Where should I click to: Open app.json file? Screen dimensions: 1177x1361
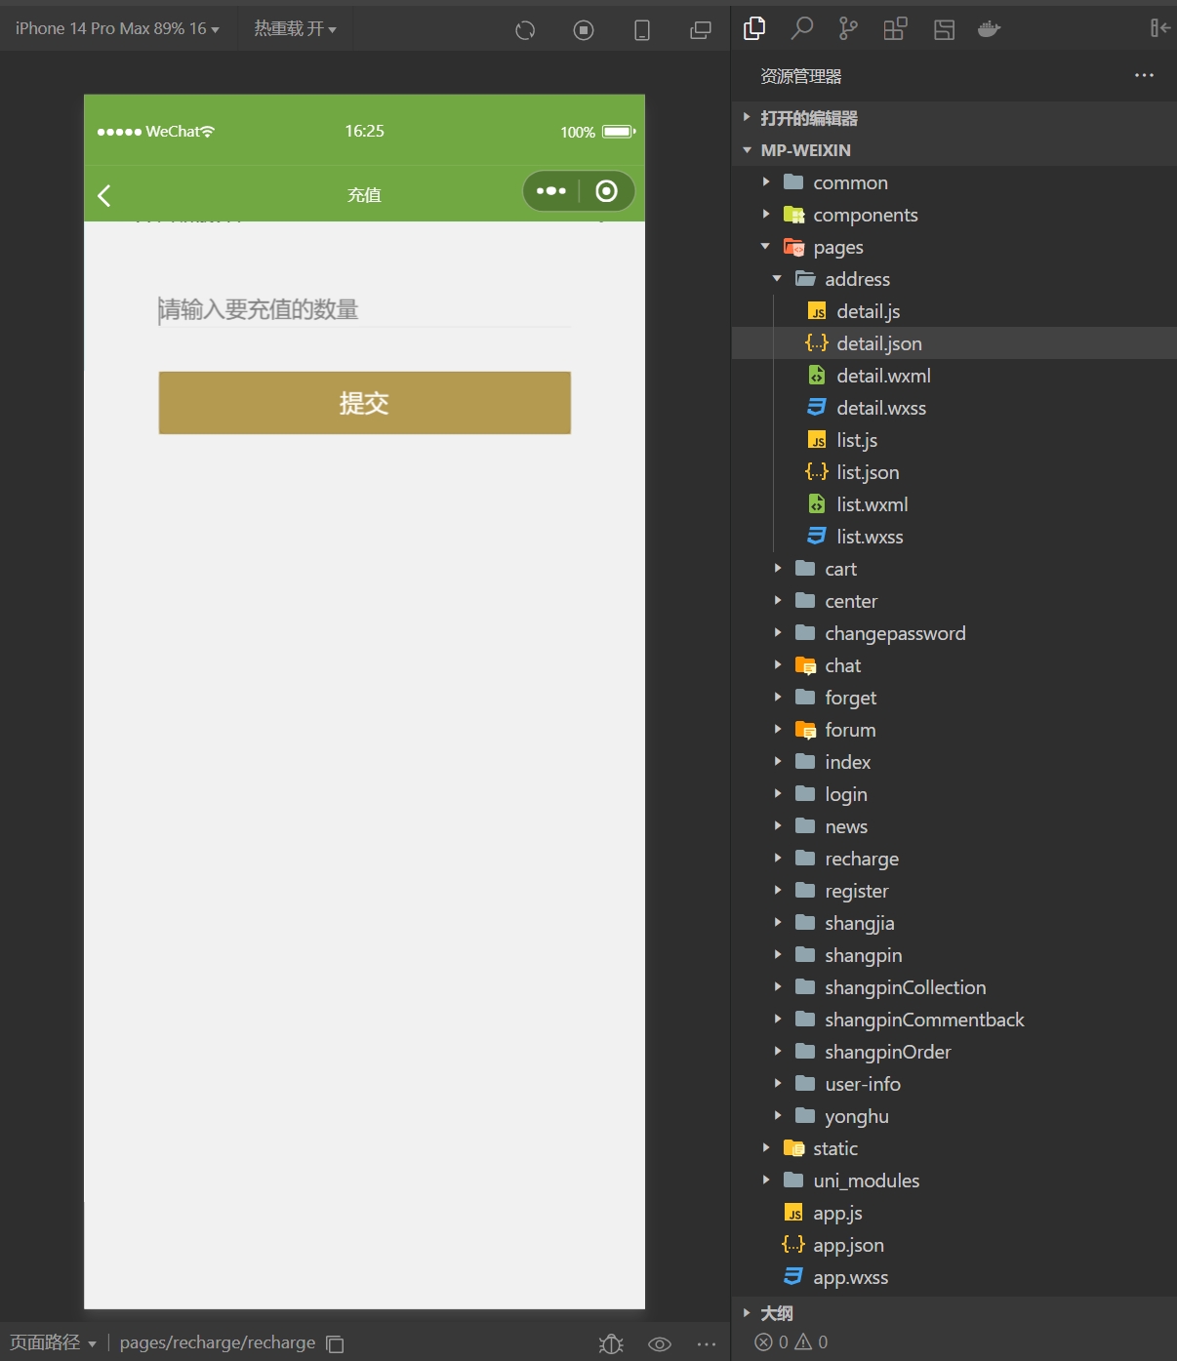(954, 1245)
